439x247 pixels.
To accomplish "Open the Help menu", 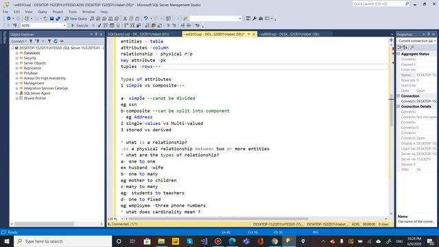I will tap(104, 12).
